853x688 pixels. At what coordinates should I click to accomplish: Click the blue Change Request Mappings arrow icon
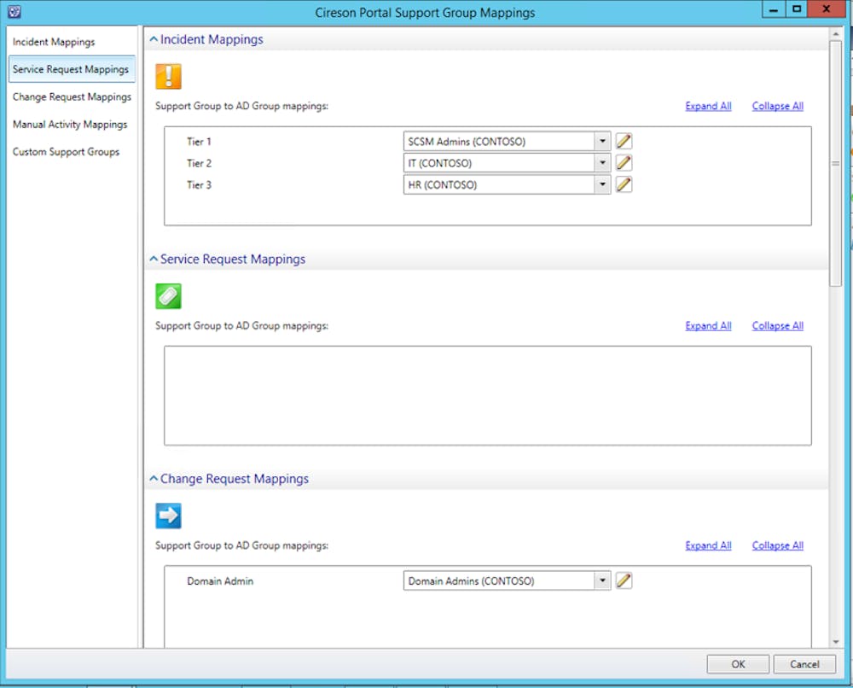[x=168, y=516]
